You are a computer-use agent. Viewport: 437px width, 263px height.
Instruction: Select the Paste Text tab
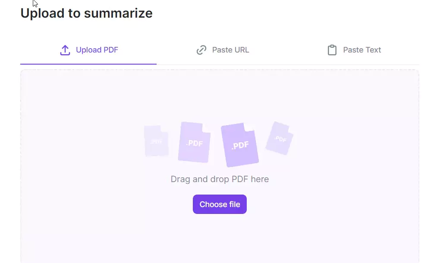click(354, 50)
